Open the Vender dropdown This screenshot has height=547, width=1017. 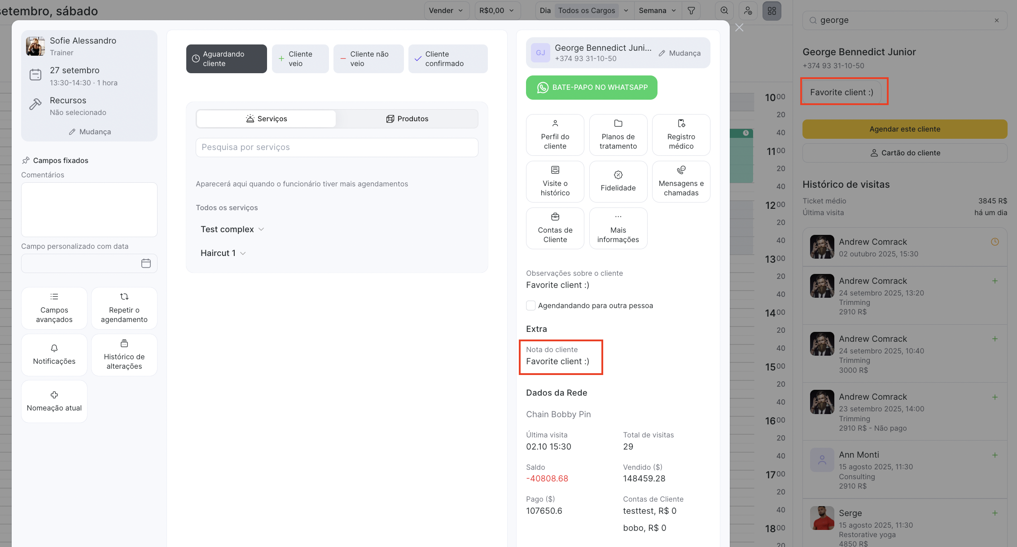click(446, 11)
